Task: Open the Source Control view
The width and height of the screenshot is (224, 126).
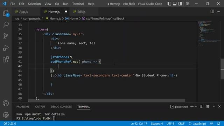Action: click(x=6, y=36)
